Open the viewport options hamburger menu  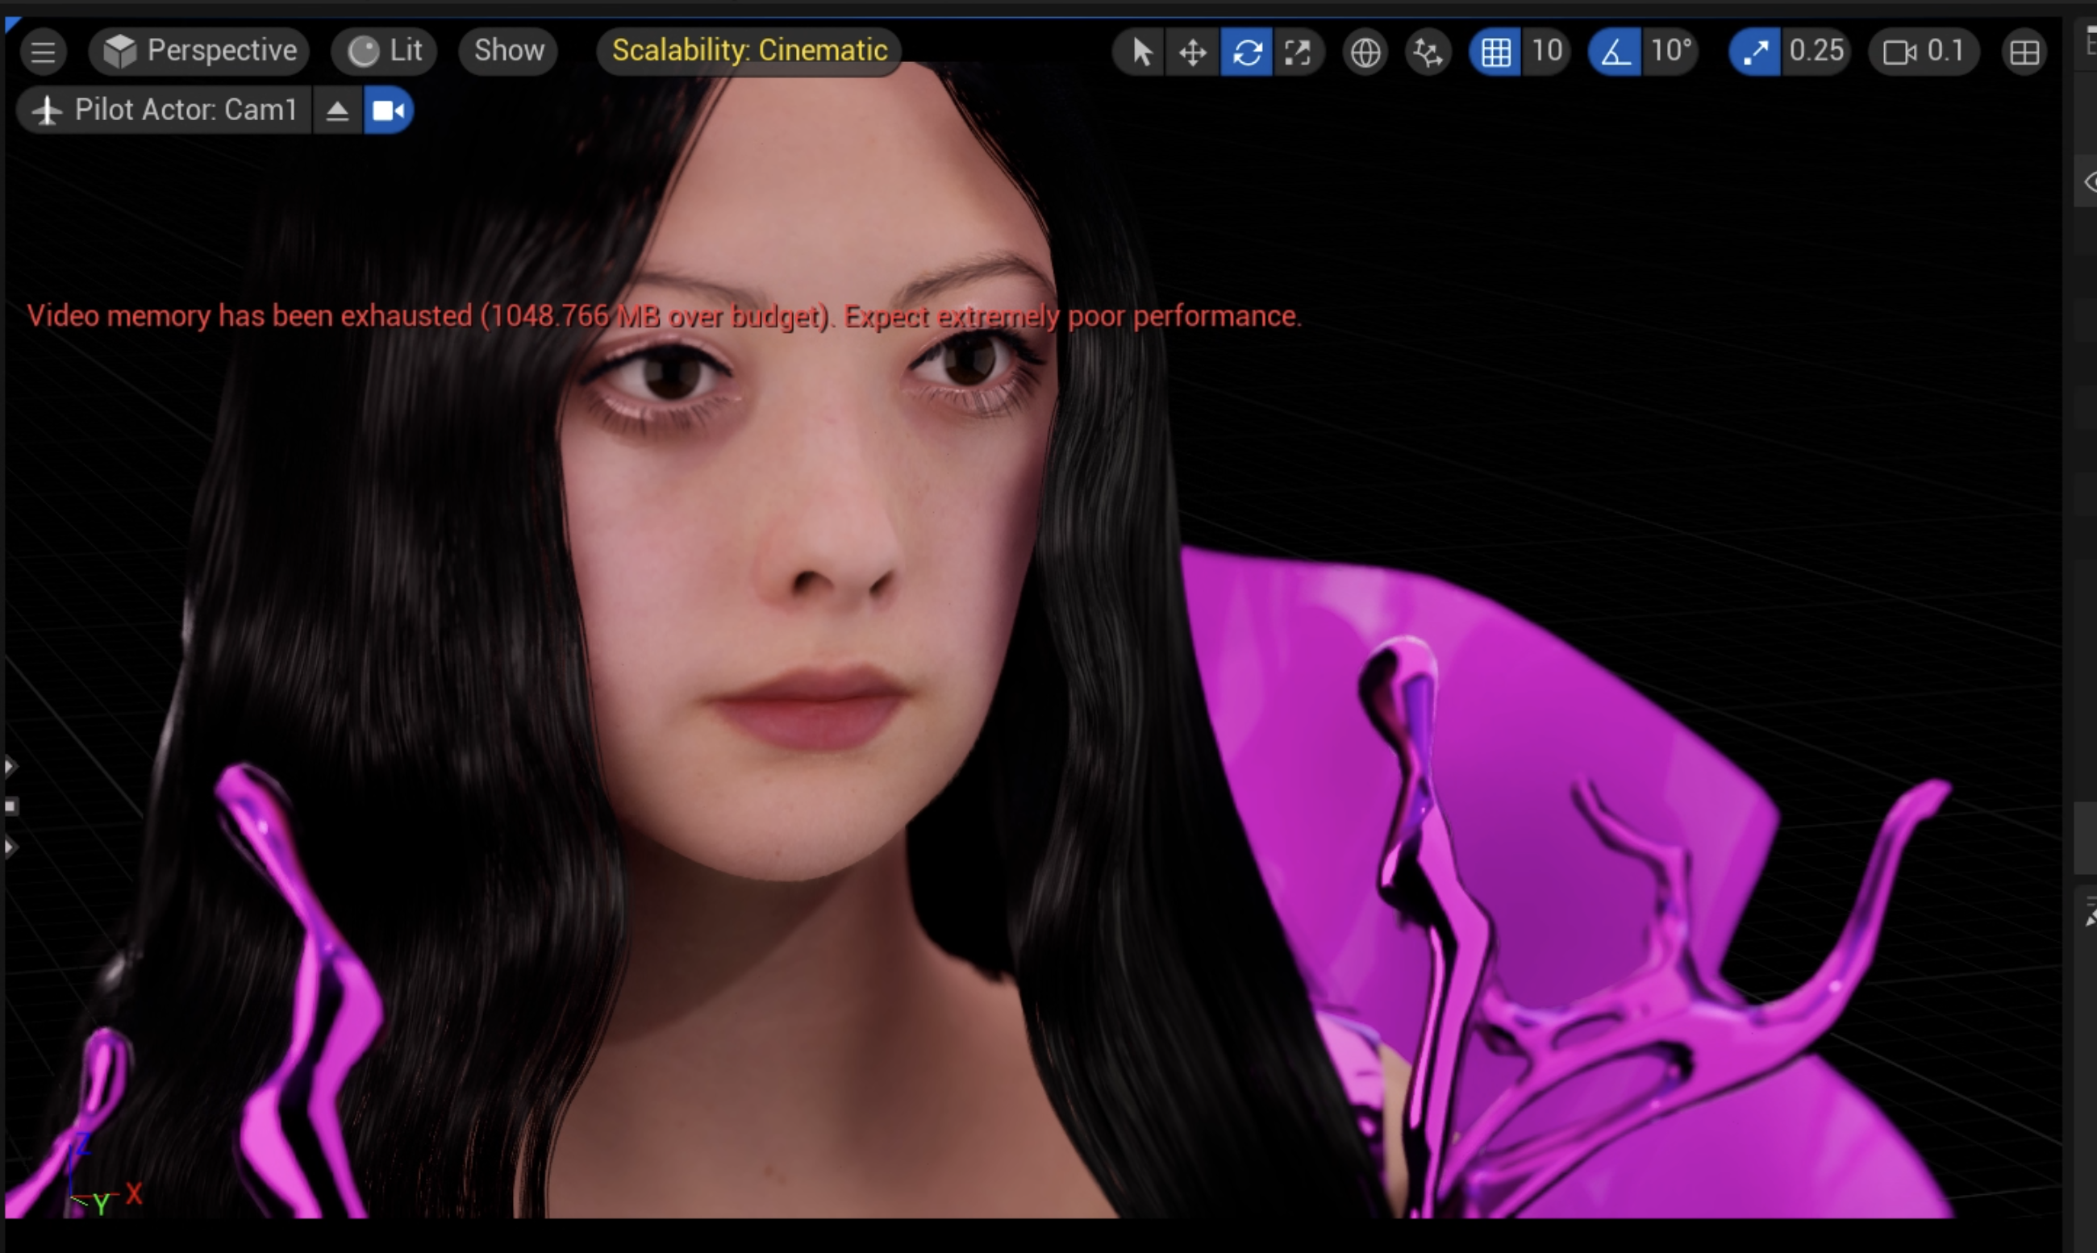pos(43,52)
